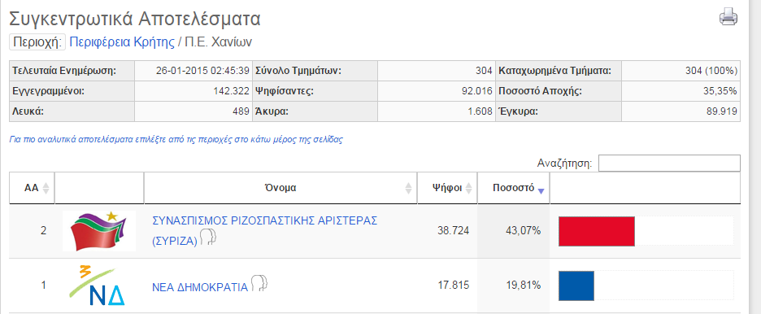Focus the Αναζήτηση search field
This screenshot has height=314, width=761.
point(669,163)
